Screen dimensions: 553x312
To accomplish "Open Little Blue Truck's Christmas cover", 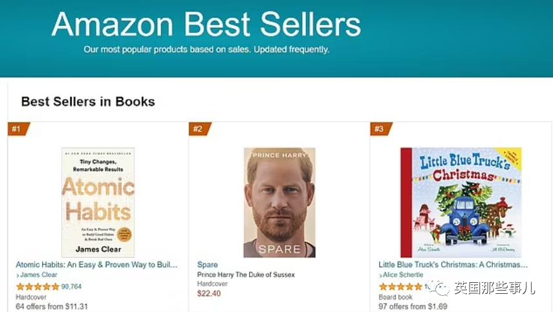I will (461, 202).
